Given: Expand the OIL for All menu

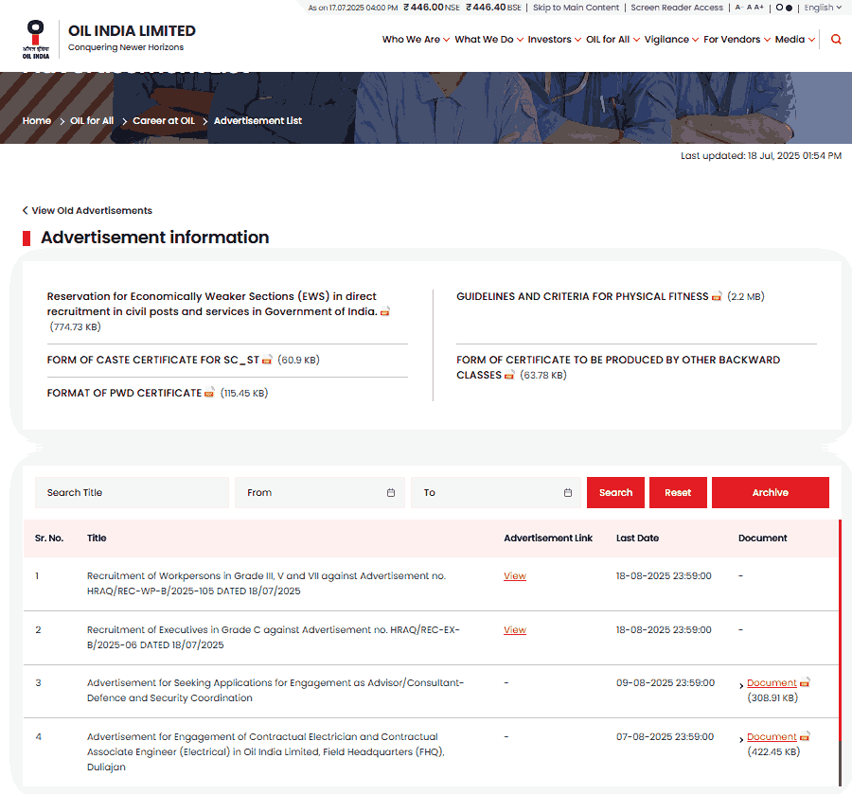Looking at the screenshot, I should (612, 39).
